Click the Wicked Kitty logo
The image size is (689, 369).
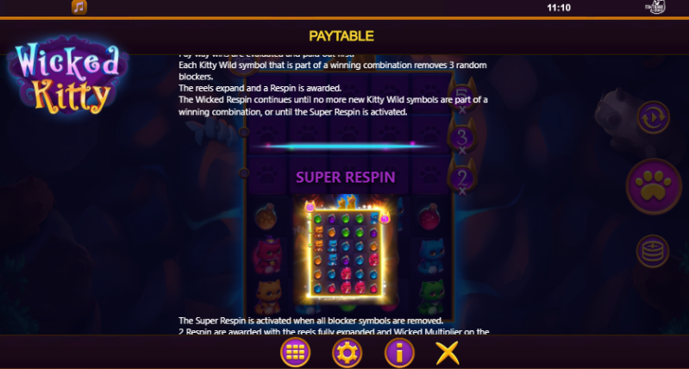(x=68, y=76)
